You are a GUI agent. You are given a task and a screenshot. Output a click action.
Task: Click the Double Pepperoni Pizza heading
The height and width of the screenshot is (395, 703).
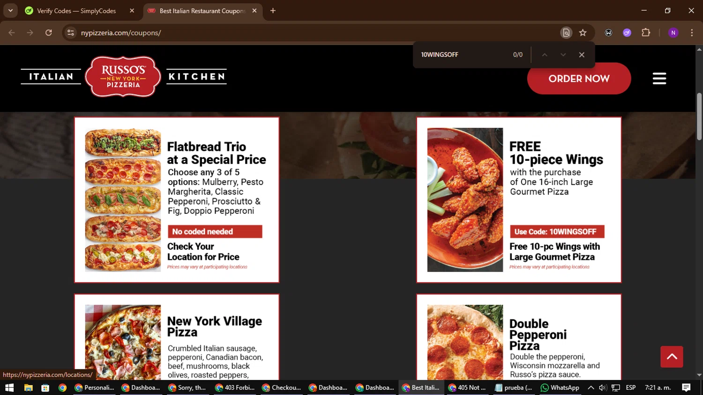[538, 335]
